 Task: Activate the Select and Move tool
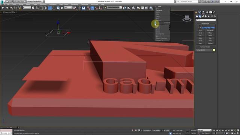[50, 8]
